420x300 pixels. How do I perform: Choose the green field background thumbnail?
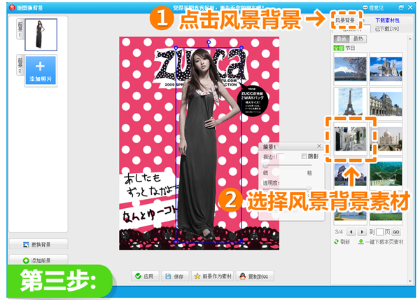click(x=386, y=216)
